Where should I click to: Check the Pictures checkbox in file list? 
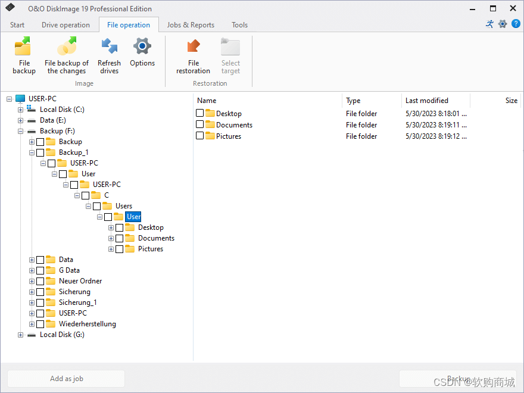[x=200, y=135]
